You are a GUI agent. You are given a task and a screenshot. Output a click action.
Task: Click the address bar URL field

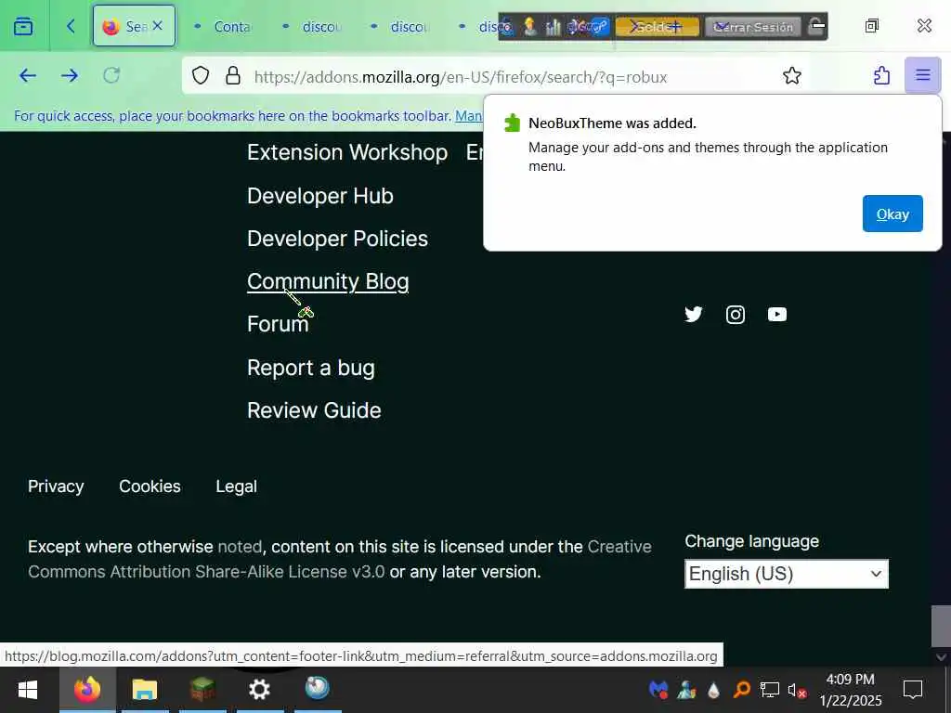click(461, 77)
